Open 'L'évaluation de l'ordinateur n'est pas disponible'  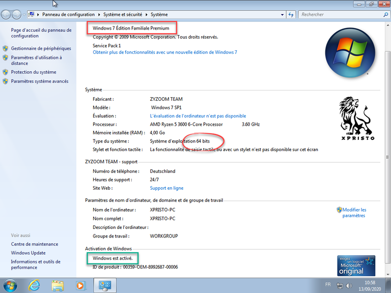[x=198, y=116]
